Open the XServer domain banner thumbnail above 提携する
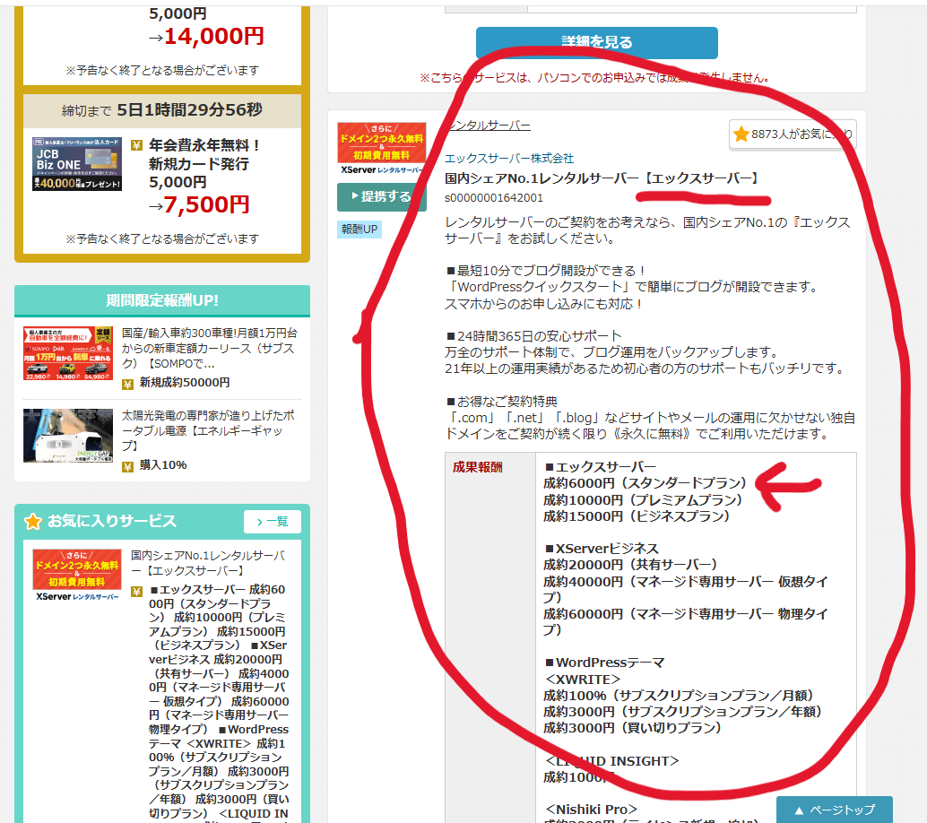 click(381, 149)
